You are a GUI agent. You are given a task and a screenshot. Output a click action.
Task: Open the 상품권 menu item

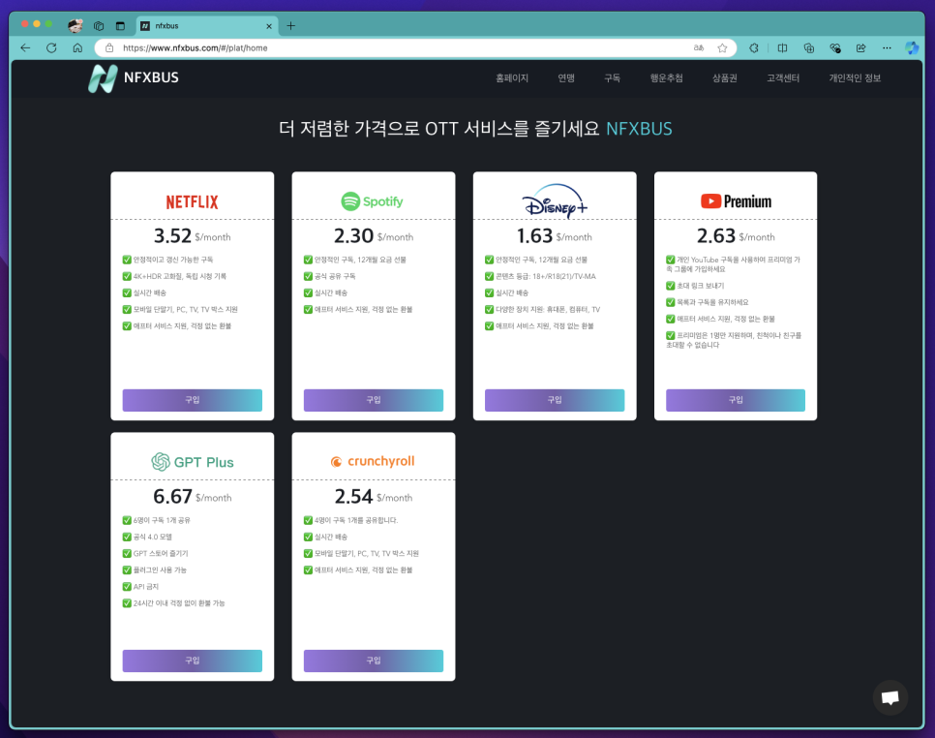(725, 78)
